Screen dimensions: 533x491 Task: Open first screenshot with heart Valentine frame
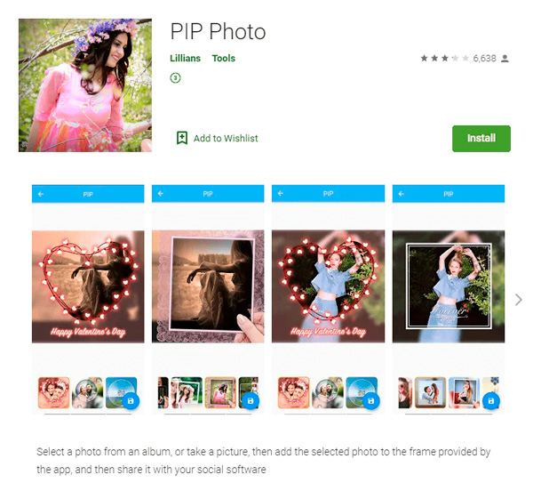pos(88,300)
